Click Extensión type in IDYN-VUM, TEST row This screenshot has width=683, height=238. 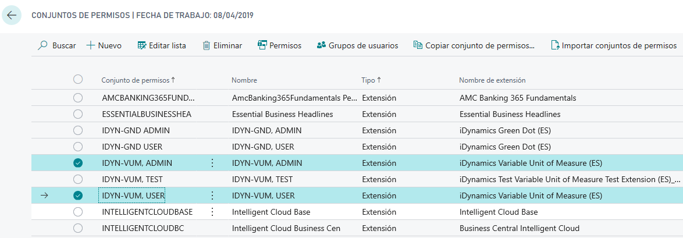click(x=379, y=179)
